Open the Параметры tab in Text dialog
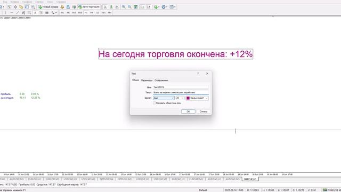341x192 pixels. click(x=147, y=81)
